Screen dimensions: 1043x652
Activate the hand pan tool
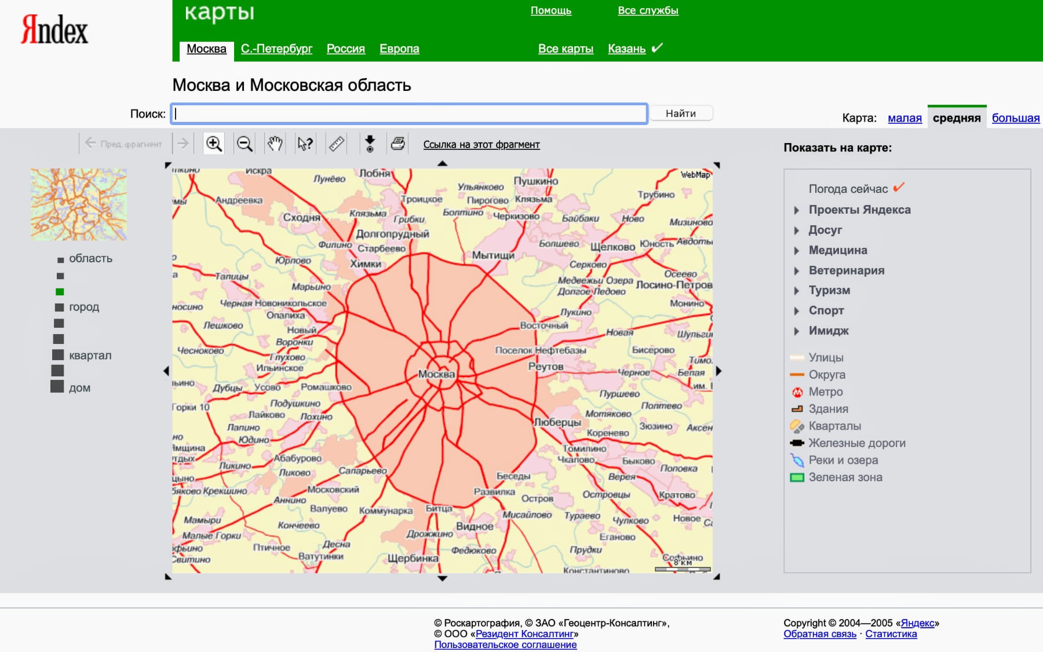tap(275, 144)
